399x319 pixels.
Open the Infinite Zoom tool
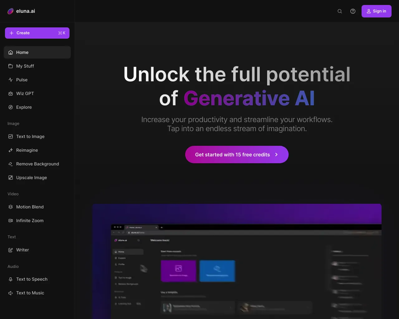[x=30, y=221]
